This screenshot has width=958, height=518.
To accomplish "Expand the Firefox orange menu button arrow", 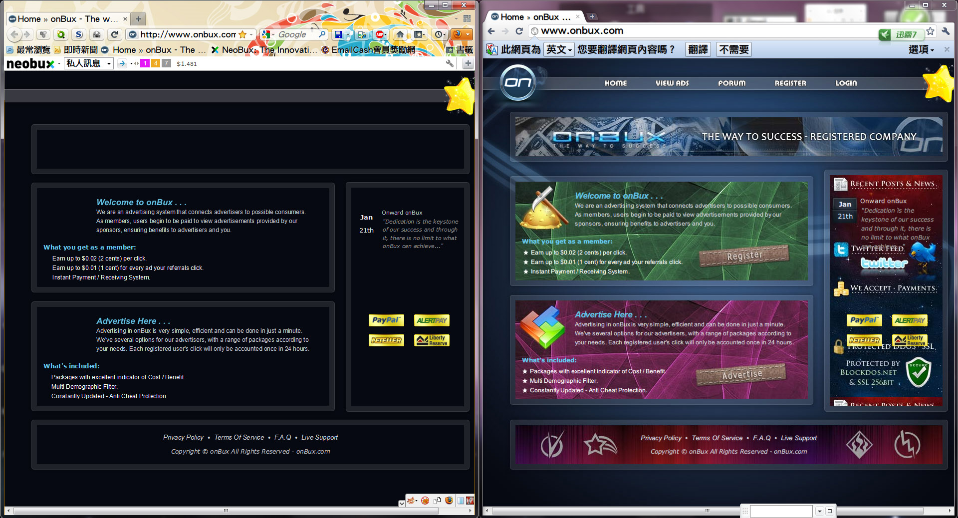I will tap(468, 34).
